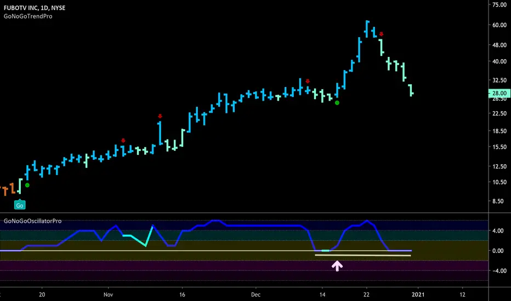Click the green dot near the Go label
The width and height of the screenshot is (511, 301).
point(27,185)
